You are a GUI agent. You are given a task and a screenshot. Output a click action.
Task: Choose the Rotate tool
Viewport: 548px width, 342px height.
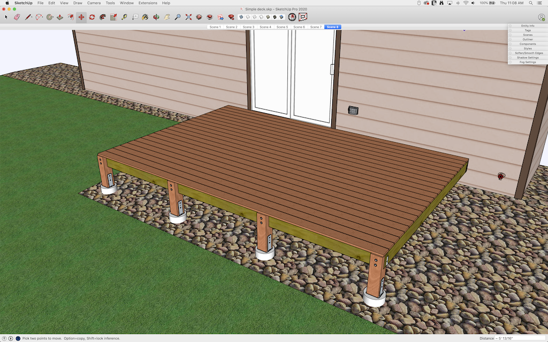coord(92,17)
